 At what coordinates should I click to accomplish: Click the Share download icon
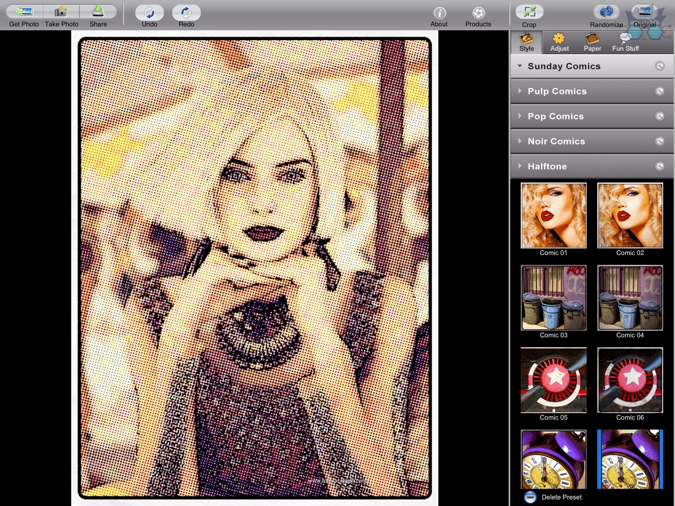(98, 12)
